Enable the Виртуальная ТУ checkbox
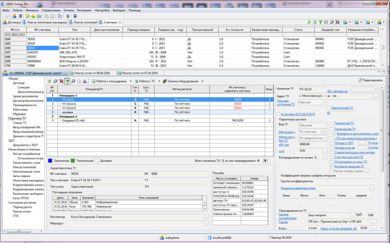The image size is (390, 243). coord(330,108)
